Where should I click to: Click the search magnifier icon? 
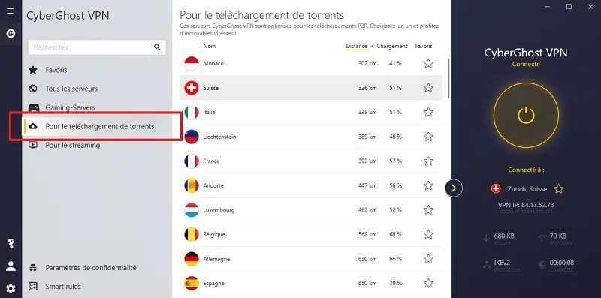point(157,47)
